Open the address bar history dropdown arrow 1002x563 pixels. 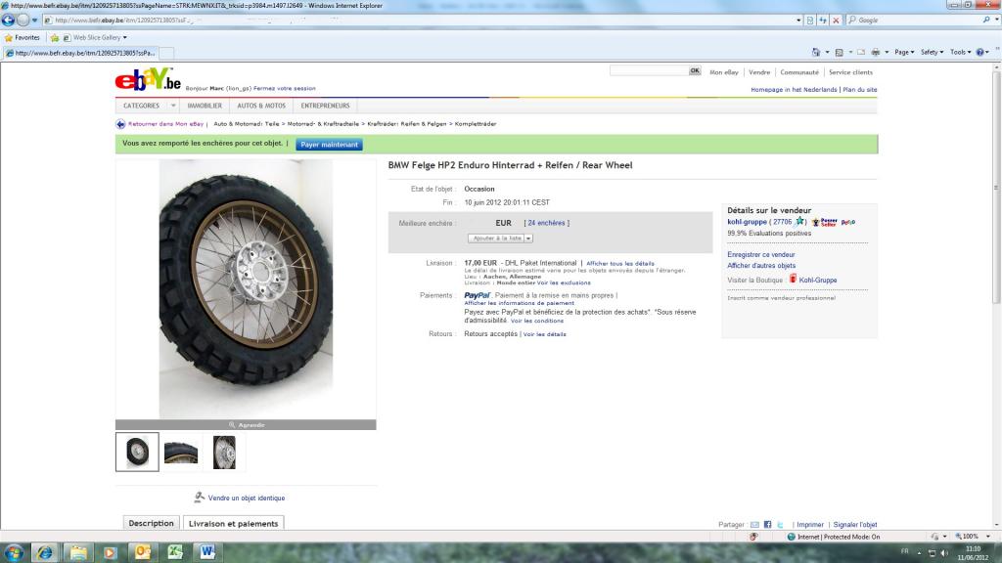[x=798, y=21]
